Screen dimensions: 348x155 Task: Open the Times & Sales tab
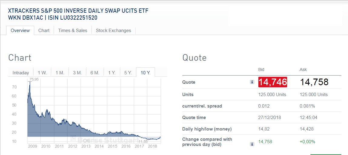point(73,31)
